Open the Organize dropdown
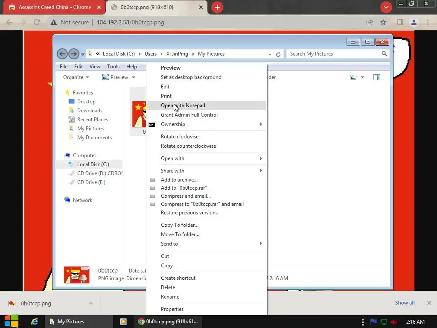The width and height of the screenshot is (437, 328). (x=76, y=77)
